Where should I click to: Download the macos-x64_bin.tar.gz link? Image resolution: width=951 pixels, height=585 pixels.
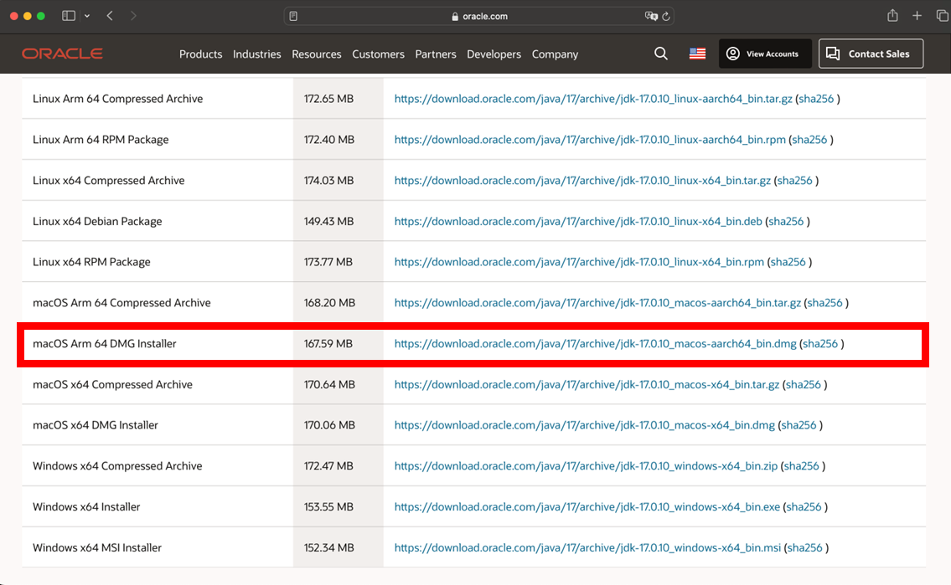[x=587, y=384]
